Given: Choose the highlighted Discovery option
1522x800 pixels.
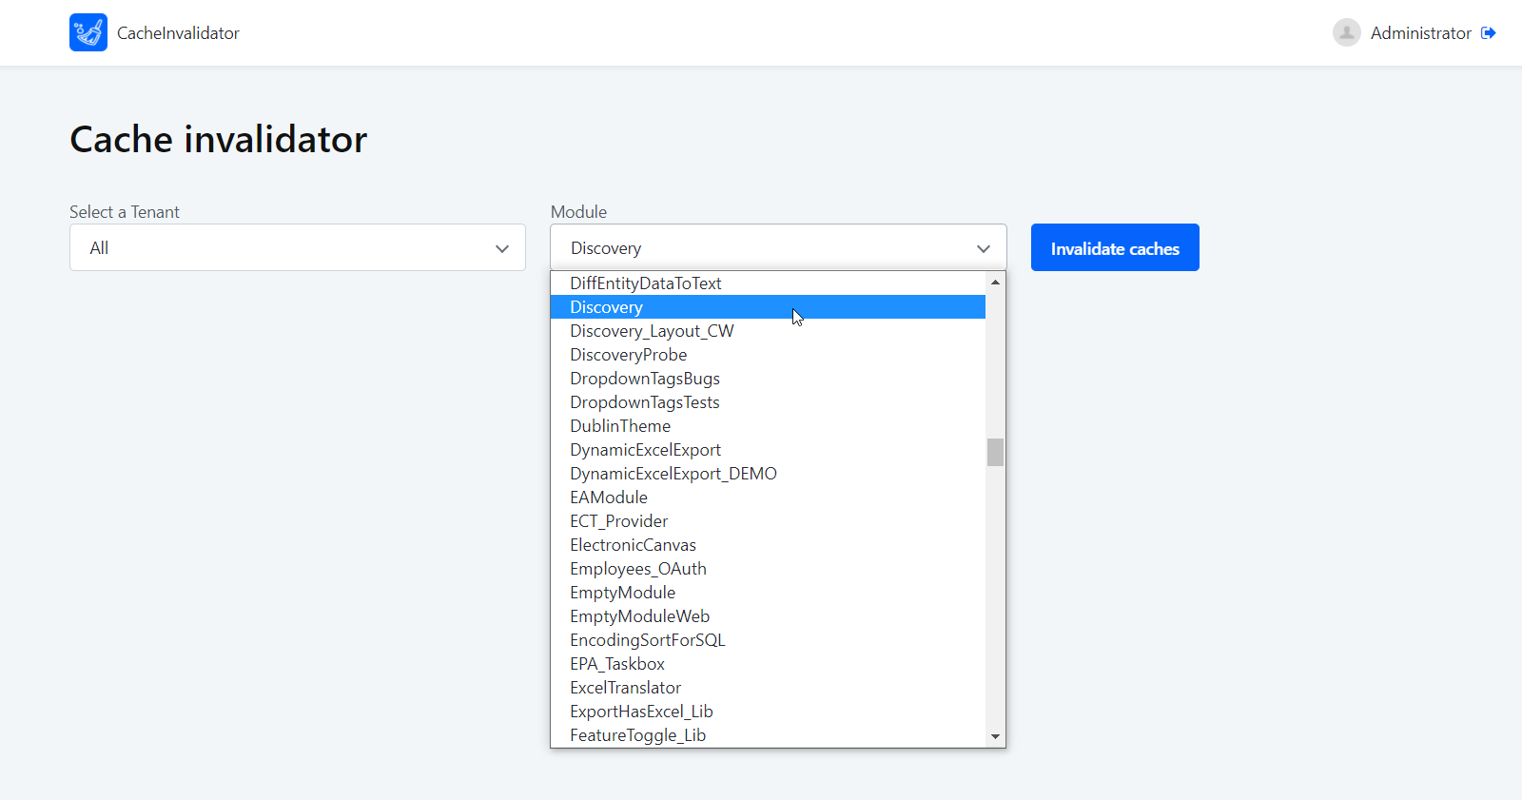Looking at the screenshot, I should (768, 307).
